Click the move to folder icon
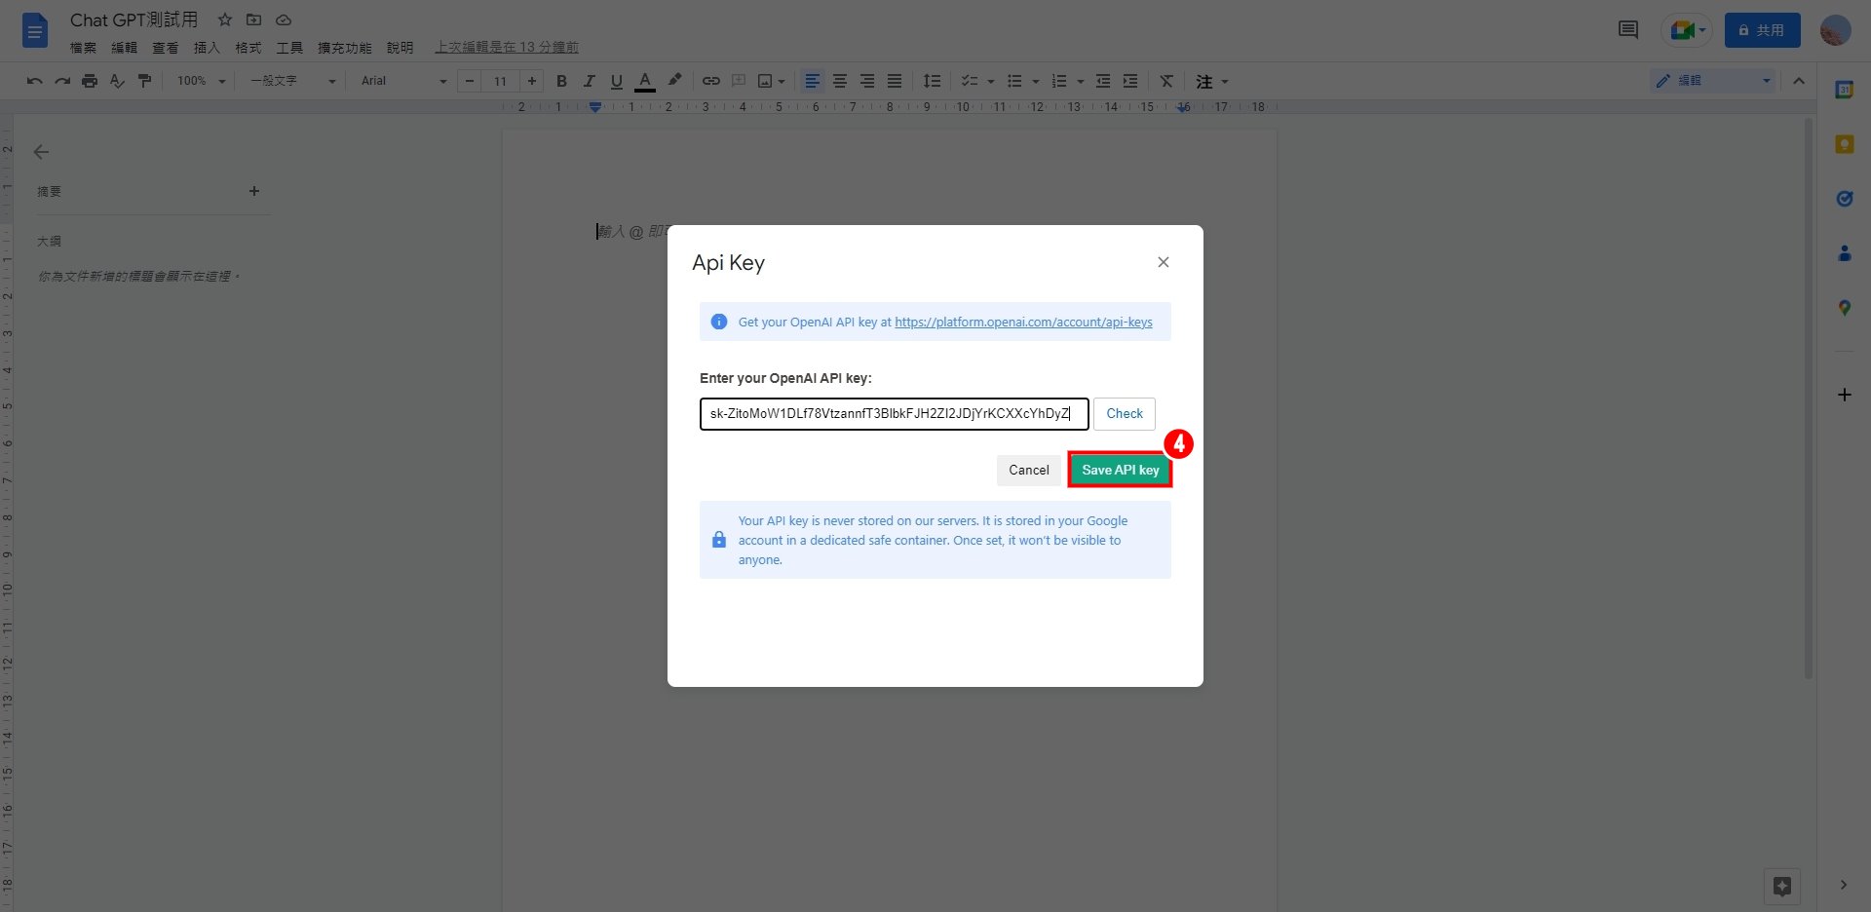 point(253,19)
